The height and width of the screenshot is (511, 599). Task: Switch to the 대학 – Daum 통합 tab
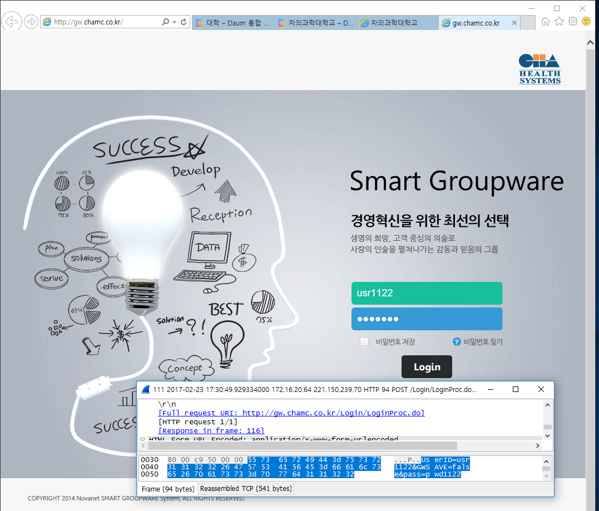[233, 23]
